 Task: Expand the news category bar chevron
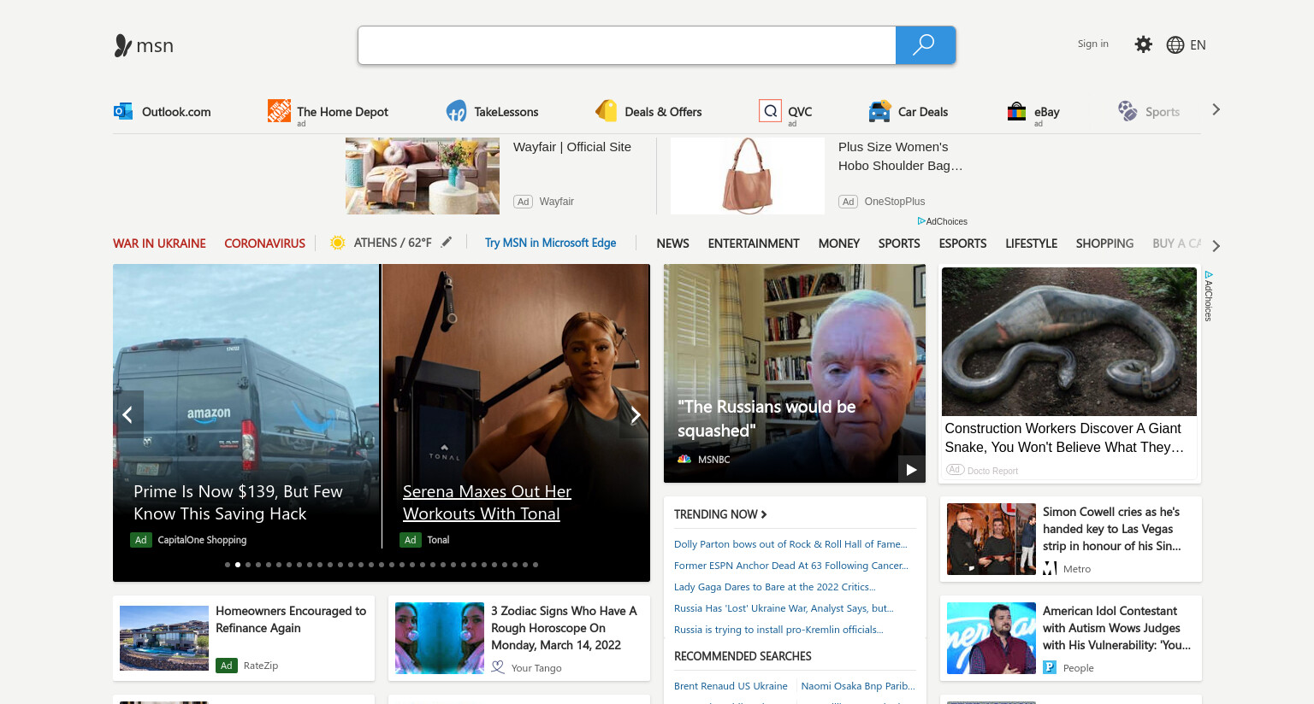1216,246
